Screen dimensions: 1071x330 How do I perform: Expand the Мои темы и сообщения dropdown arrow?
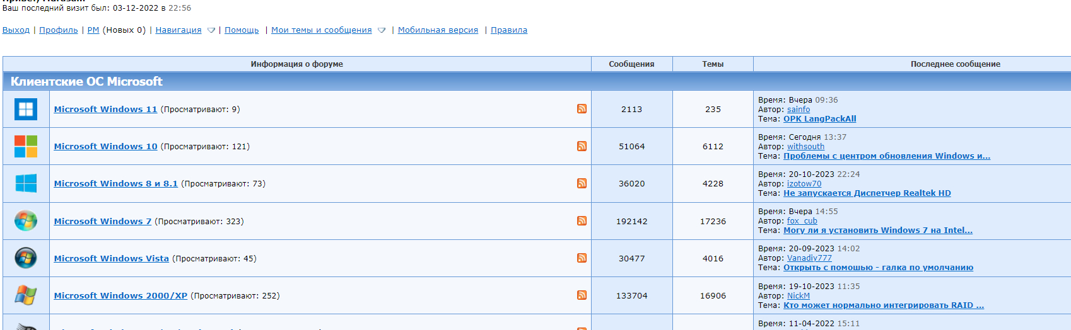[x=382, y=30]
